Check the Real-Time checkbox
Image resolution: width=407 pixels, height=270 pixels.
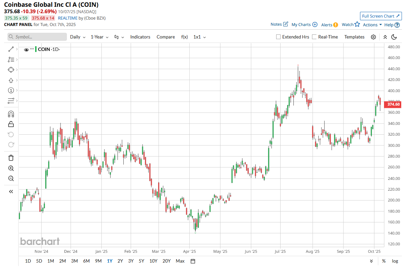coord(314,37)
